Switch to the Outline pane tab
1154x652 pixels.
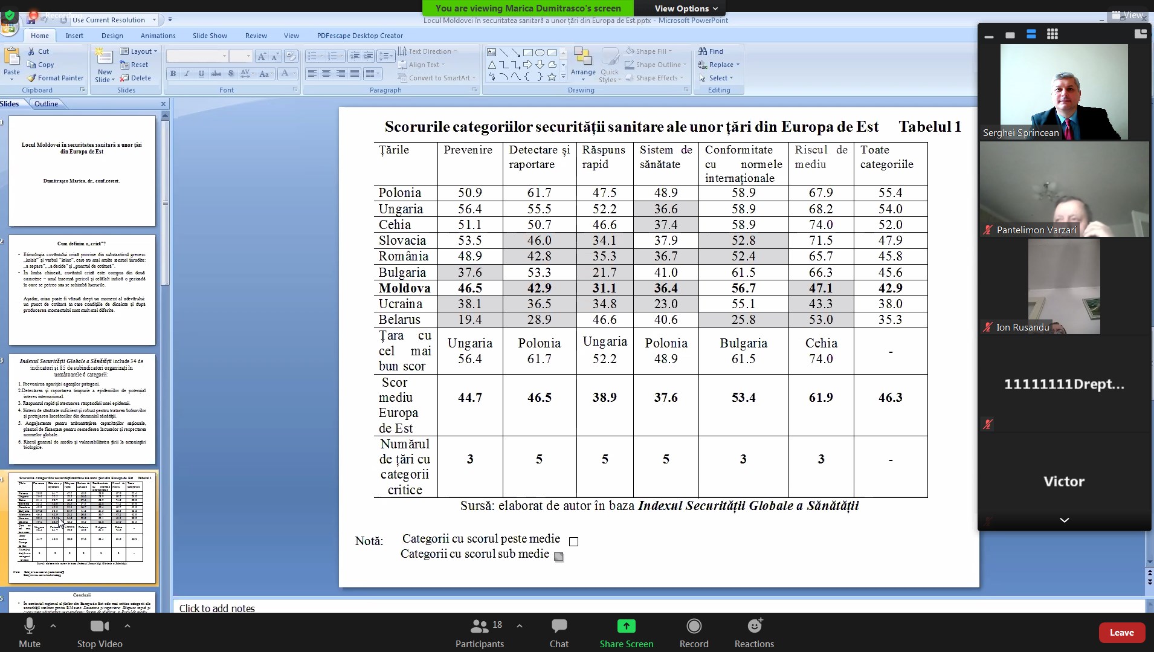coord(47,104)
